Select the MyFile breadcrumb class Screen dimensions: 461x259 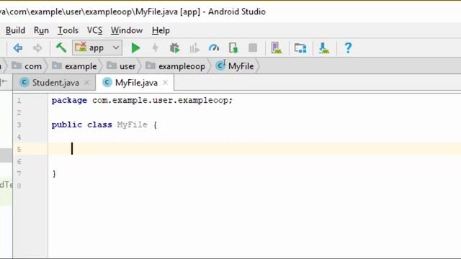coord(235,66)
